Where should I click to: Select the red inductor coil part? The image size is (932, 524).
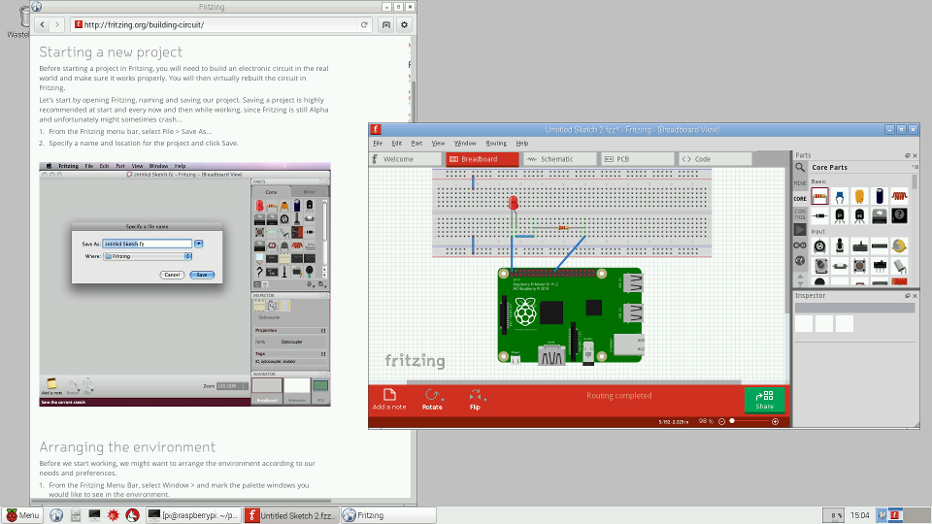click(x=899, y=196)
